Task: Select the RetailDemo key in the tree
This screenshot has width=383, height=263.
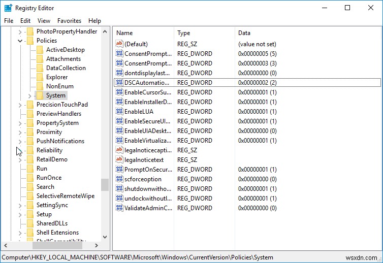Action: click(52, 159)
